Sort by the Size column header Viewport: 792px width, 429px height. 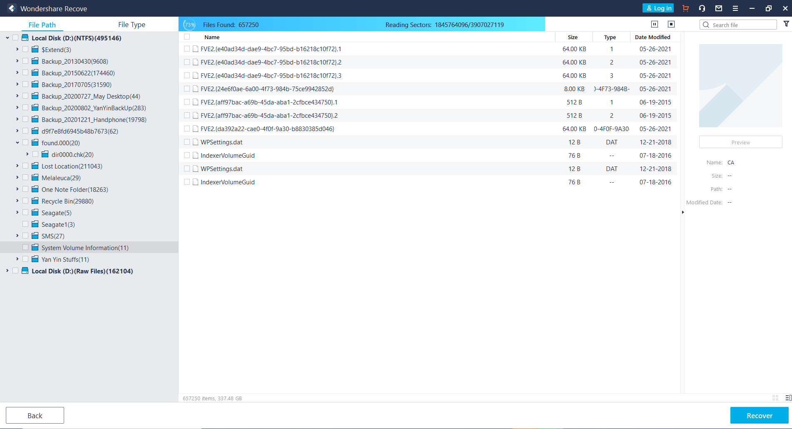pos(573,37)
